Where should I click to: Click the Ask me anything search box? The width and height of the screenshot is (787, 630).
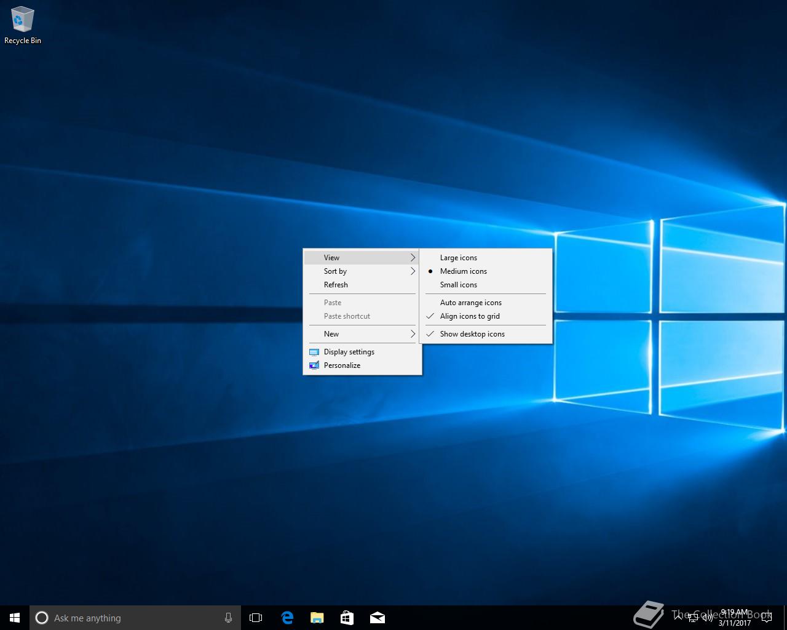[135, 618]
